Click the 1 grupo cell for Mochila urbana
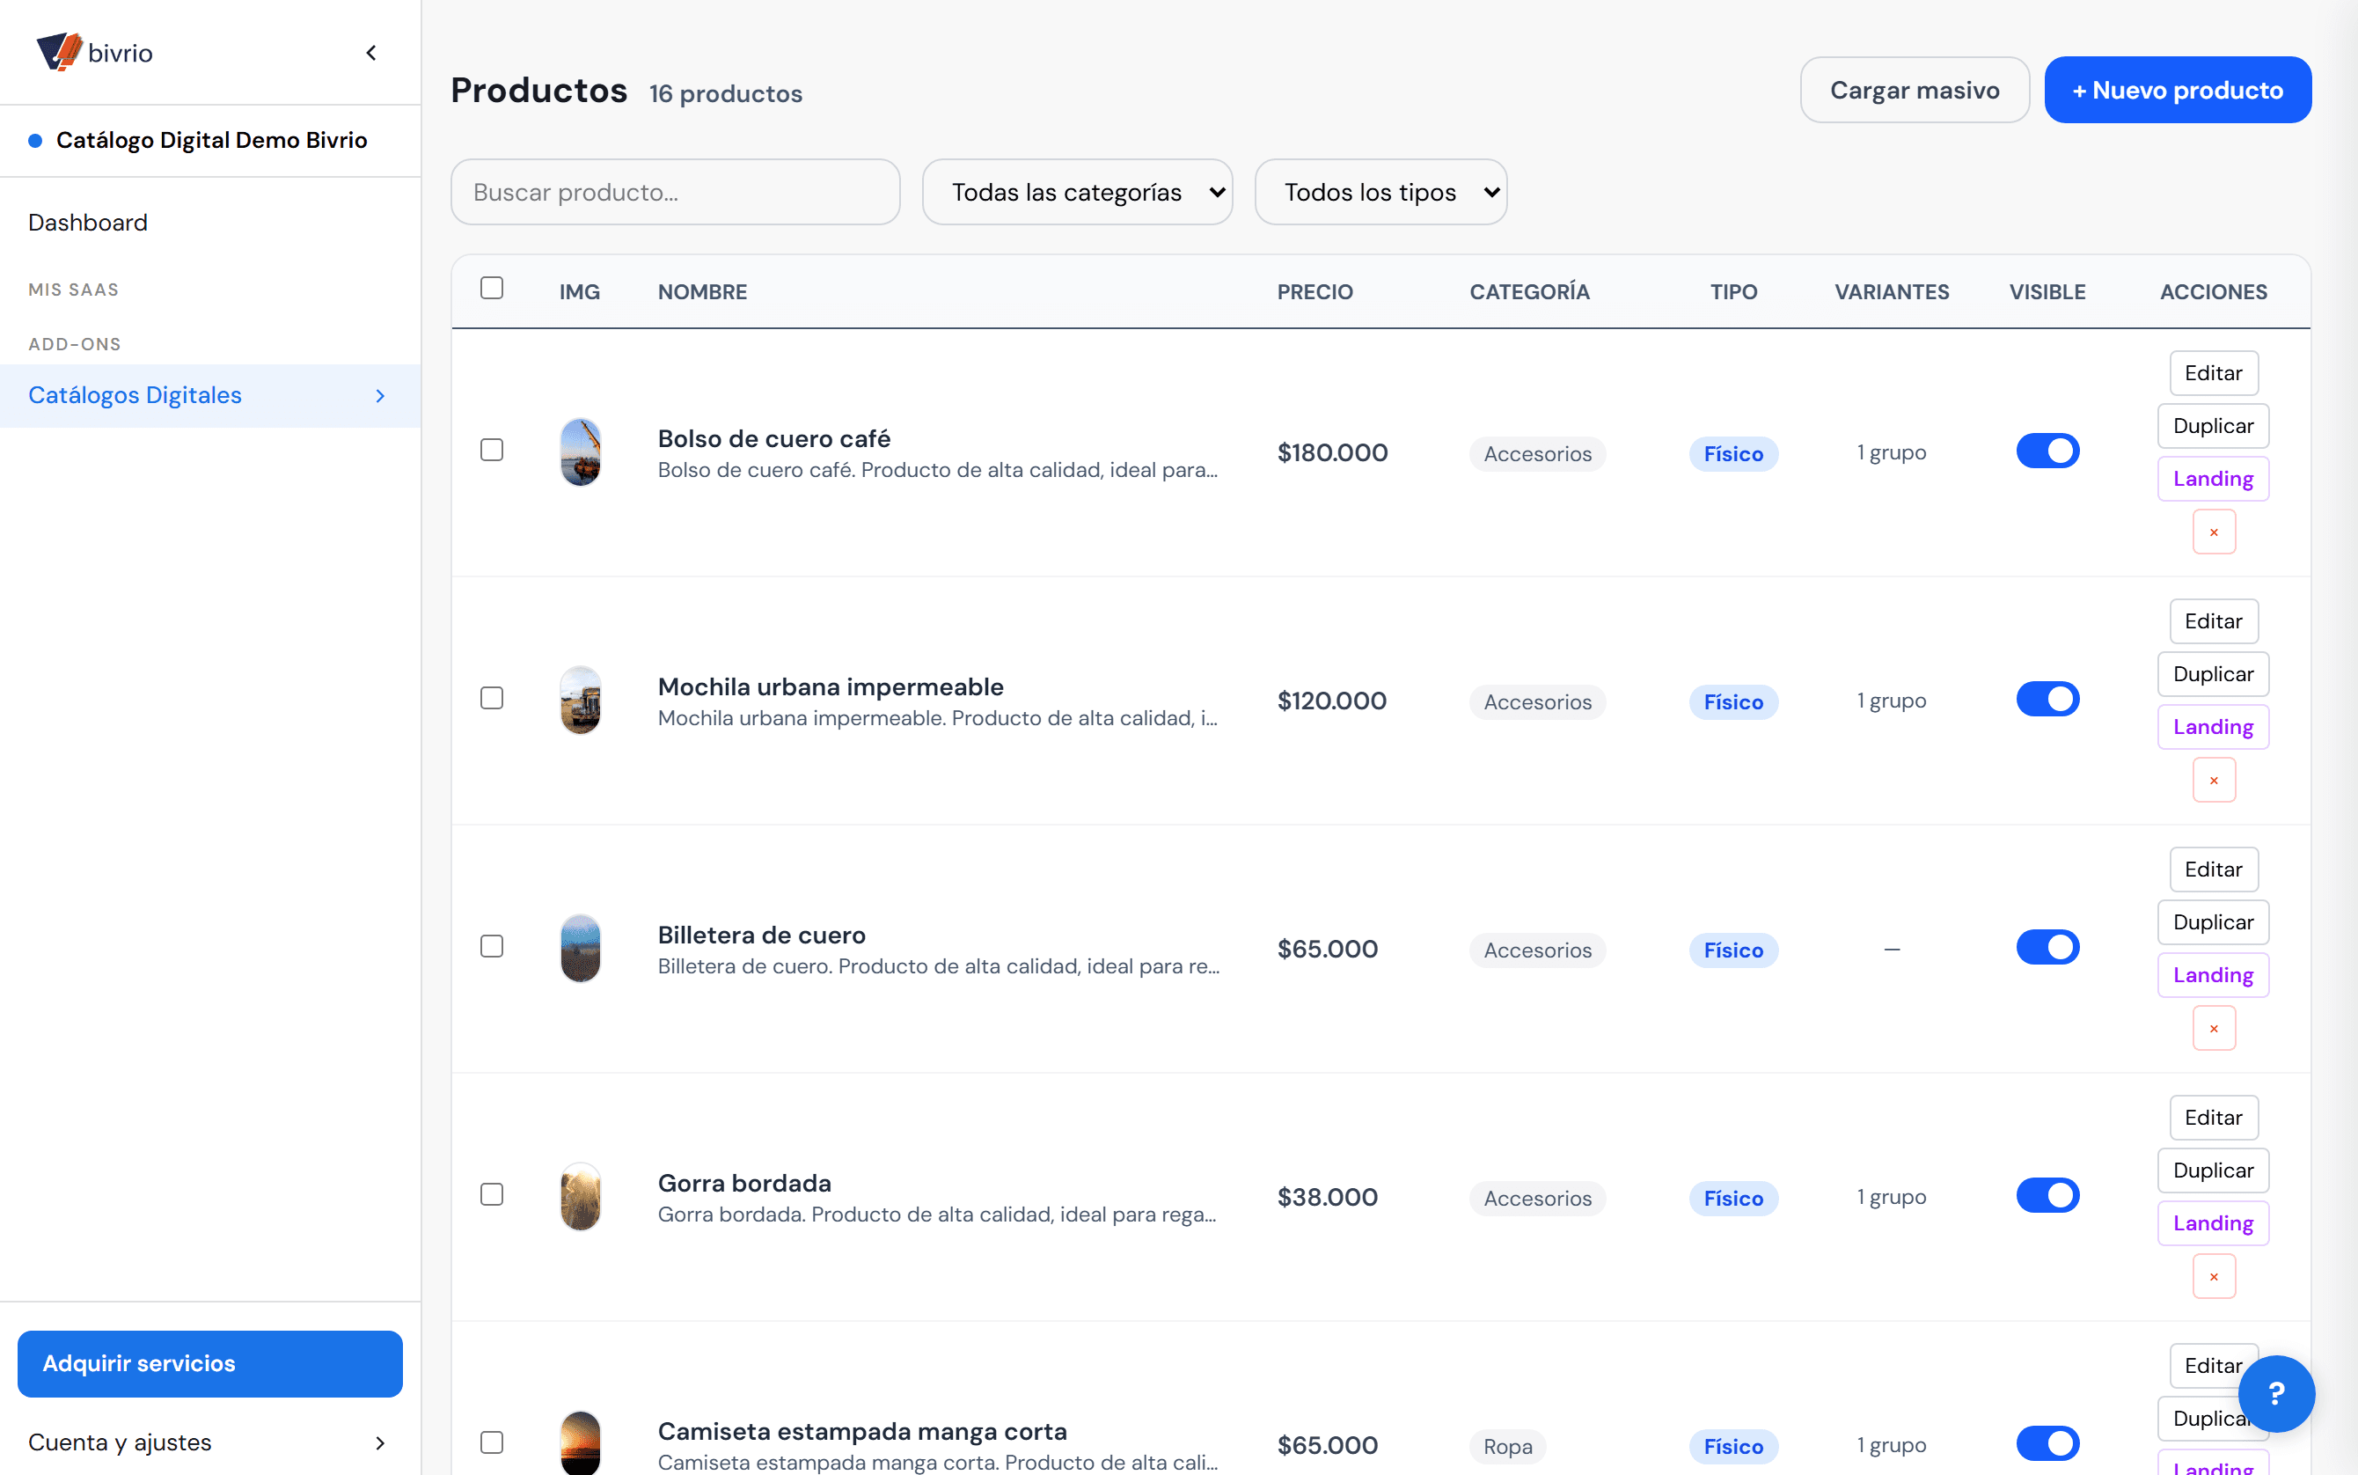The height and width of the screenshot is (1475, 2358). click(x=1891, y=701)
